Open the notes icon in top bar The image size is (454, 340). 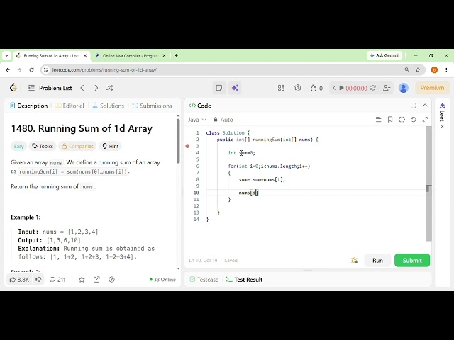(x=219, y=88)
